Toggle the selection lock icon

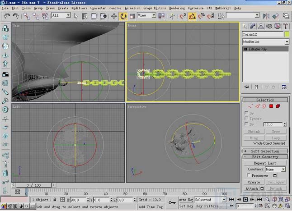click(x=55, y=200)
